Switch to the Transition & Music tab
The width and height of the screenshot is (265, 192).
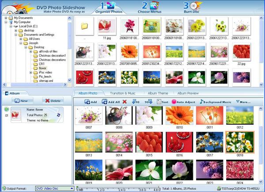pyautogui.click(x=123, y=93)
